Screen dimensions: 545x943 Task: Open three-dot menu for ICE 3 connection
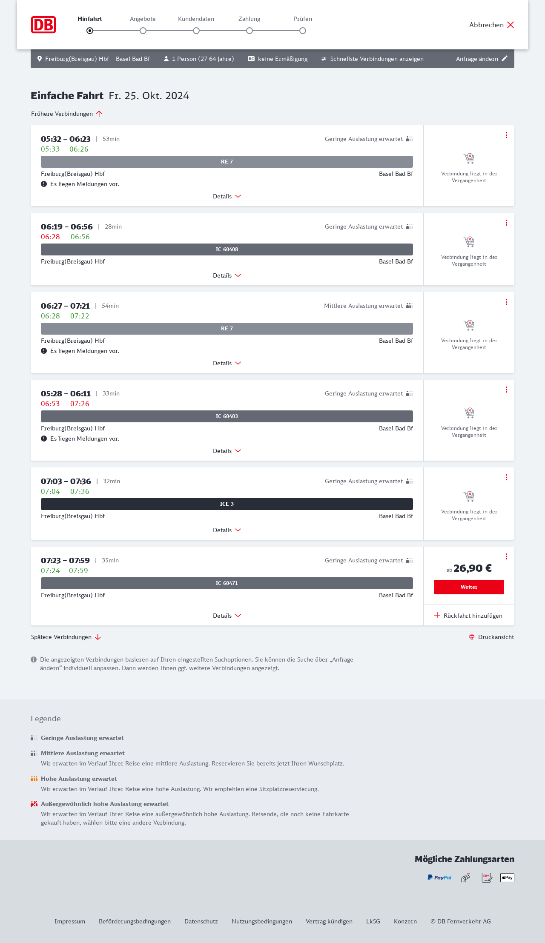pyautogui.click(x=506, y=477)
